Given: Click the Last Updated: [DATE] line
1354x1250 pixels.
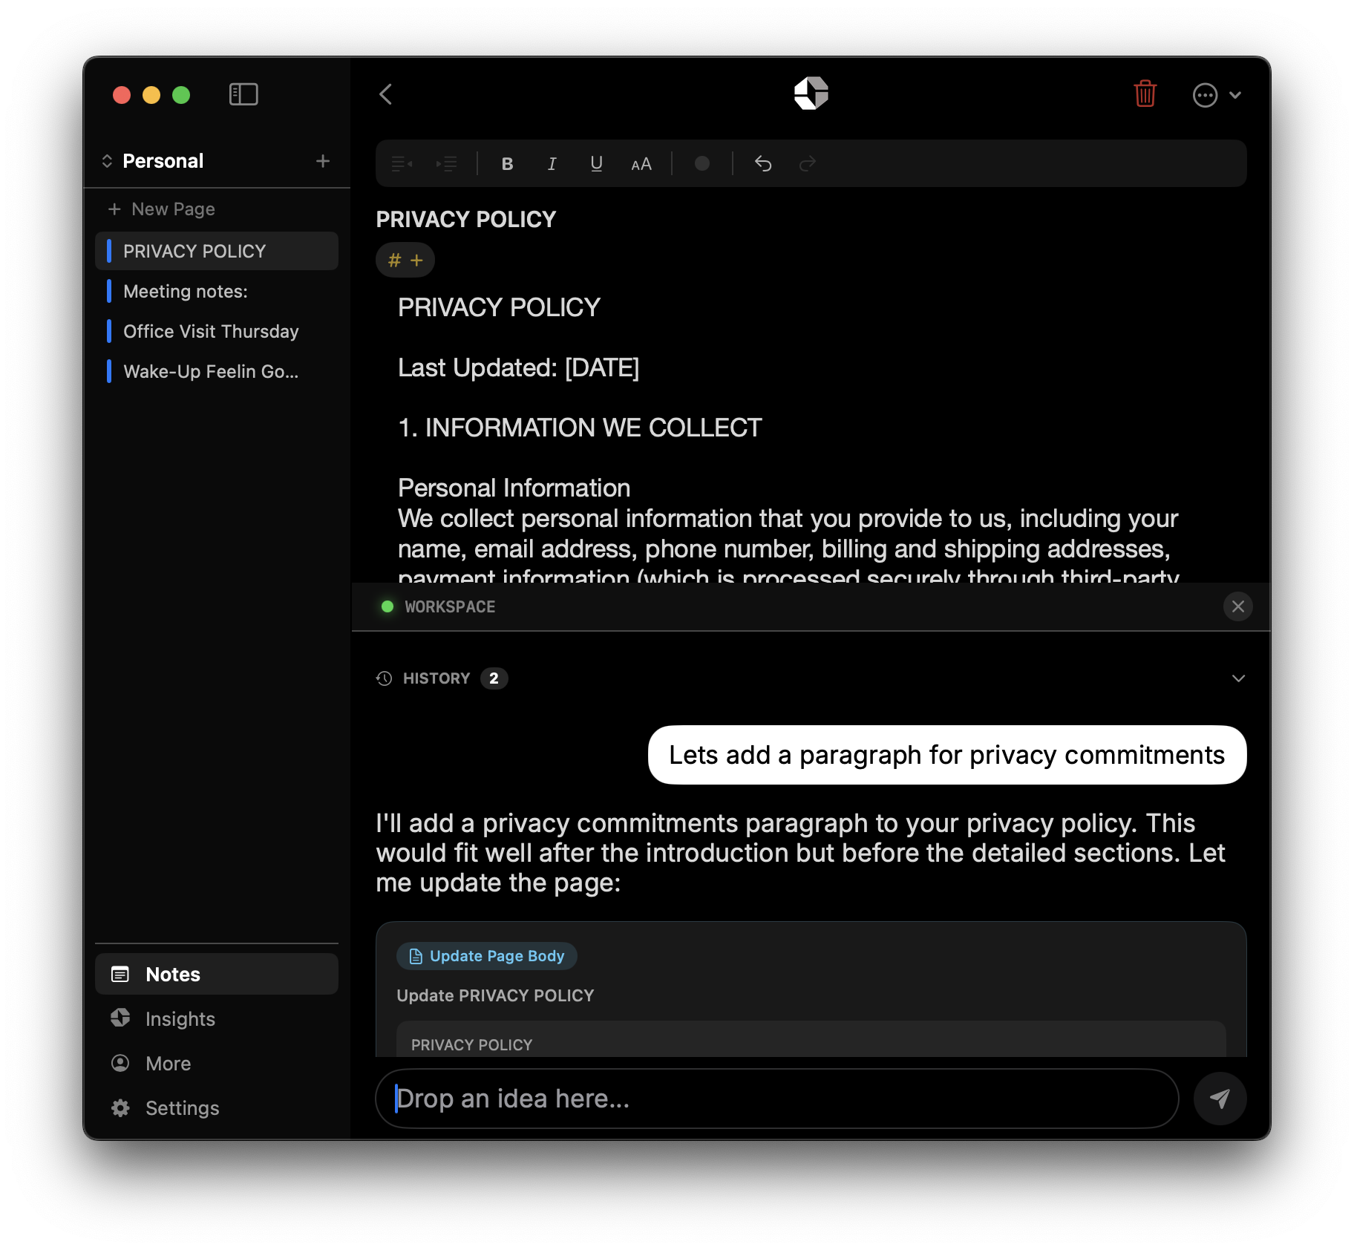Looking at the screenshot, I should 518,367.
